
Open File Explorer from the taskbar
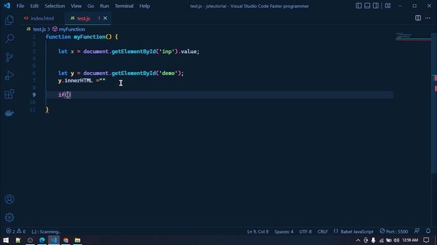coord(77,240)
